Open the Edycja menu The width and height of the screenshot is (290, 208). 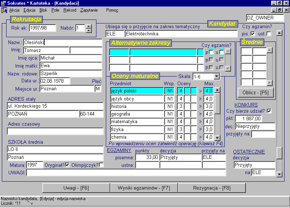coord(29,10)
